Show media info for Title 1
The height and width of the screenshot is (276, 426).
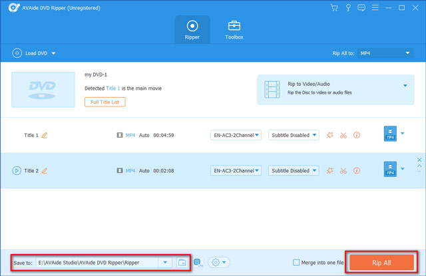357,135
